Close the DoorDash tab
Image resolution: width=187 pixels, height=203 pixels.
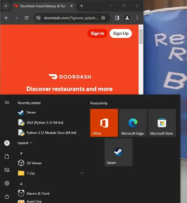[72, 6]
